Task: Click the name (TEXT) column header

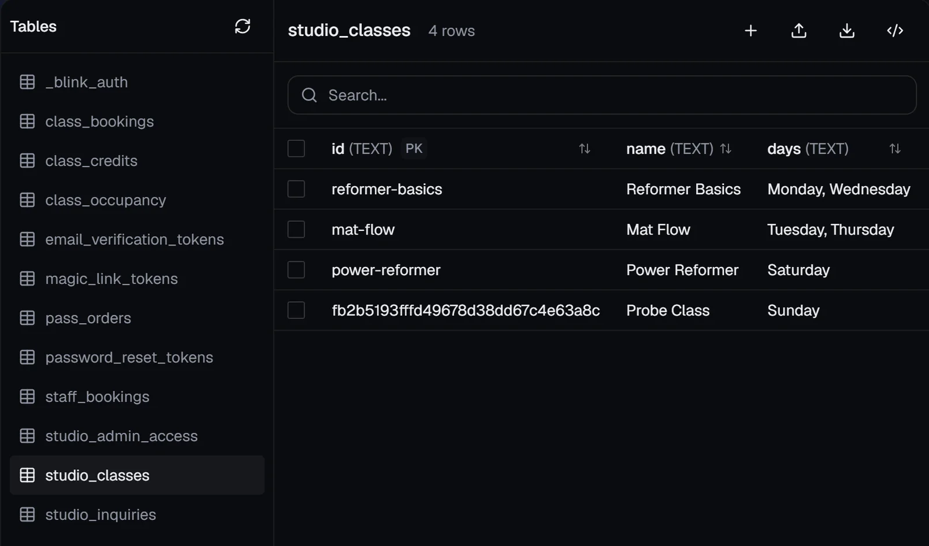Action: pyautogui.click(x=669, y=149)
